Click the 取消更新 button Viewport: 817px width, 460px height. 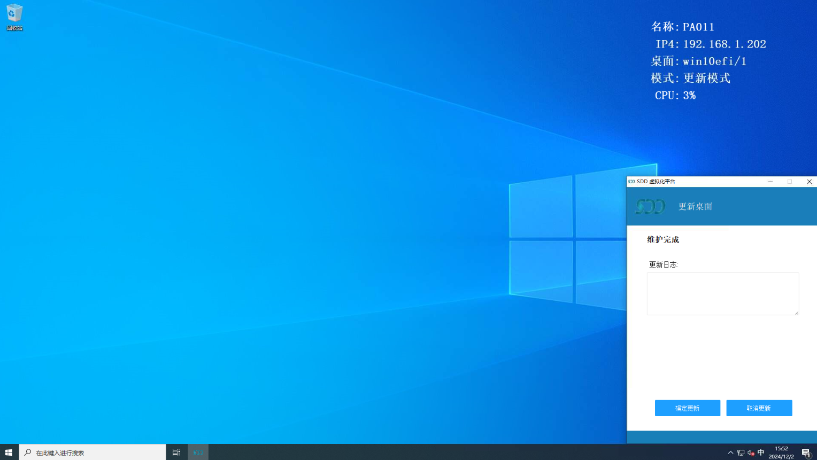(x=759, y=408)
